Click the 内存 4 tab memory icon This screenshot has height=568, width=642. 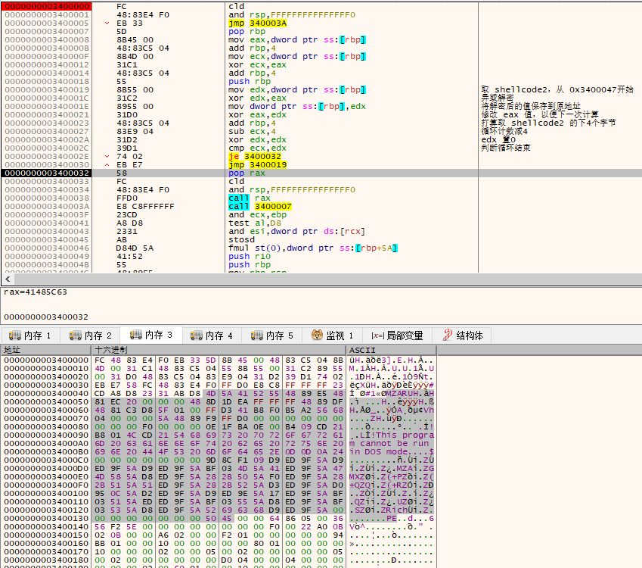197,335
